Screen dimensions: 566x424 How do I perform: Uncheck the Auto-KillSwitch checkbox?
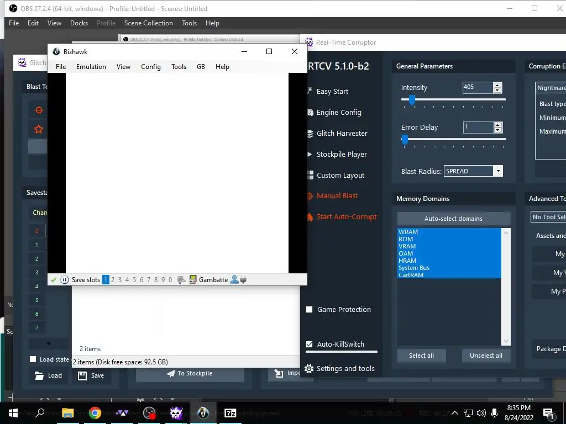tap(310, 344)
